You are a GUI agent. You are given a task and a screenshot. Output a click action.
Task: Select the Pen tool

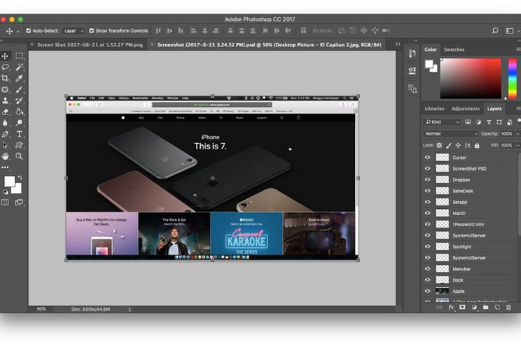6,134
